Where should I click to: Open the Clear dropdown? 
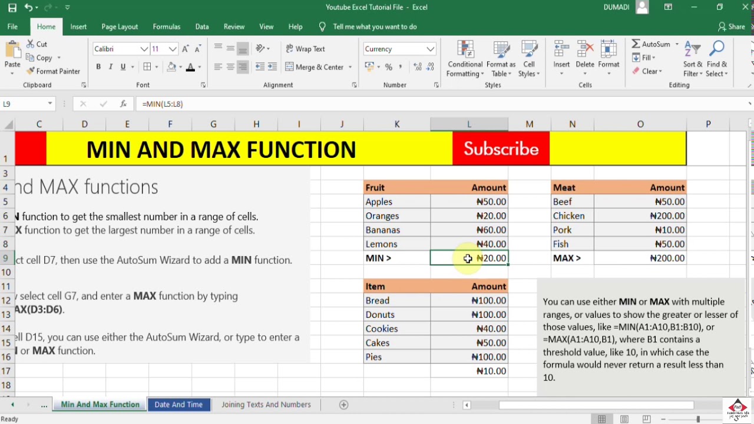(x=647, y=71)
